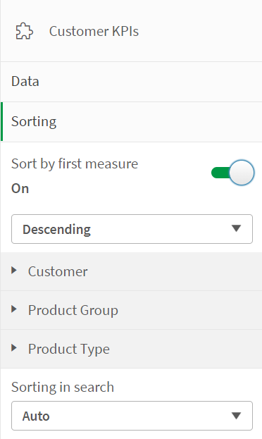This screenshot has width=262, height=439.
Task: Click the Sort by first measure label
Action: (x=75, y=163)
